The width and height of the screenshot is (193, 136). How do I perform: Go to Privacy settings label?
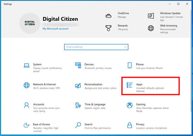point(140,124)
